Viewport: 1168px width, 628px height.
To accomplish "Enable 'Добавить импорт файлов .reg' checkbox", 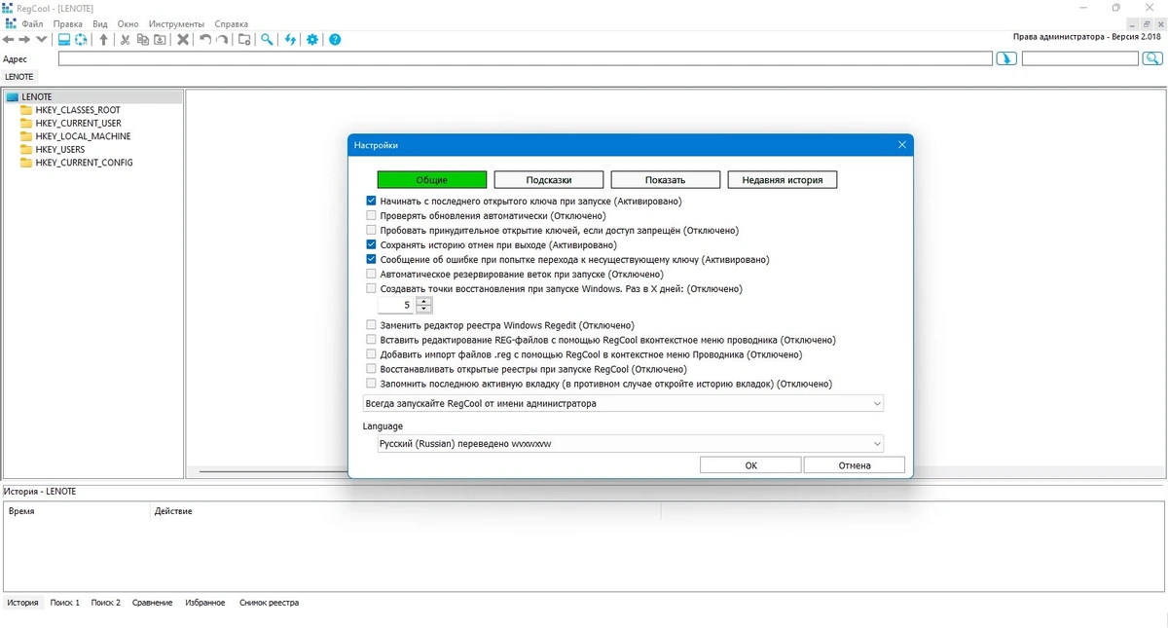I will point(371,355).
